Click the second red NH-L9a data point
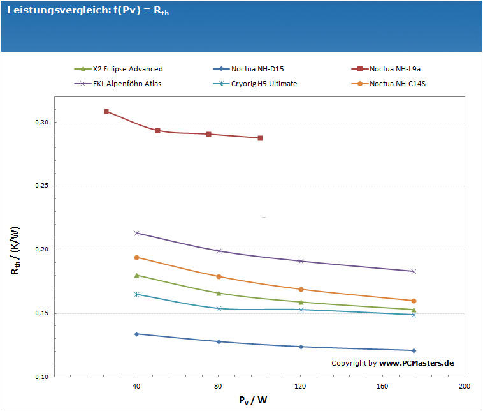Image resolution: width=483 pixels, height=411 pixels. (x=158, y=131)
